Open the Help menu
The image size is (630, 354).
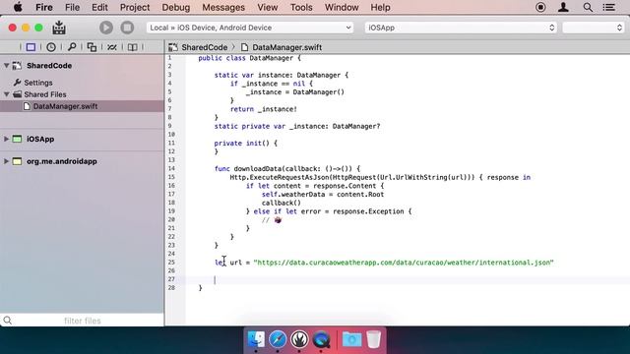point(380,7)
